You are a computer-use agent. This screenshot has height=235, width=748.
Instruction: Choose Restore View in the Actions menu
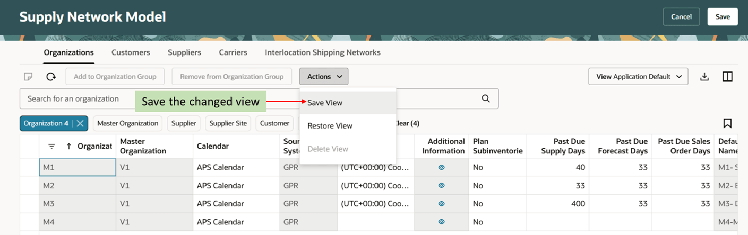click(330, 126)
